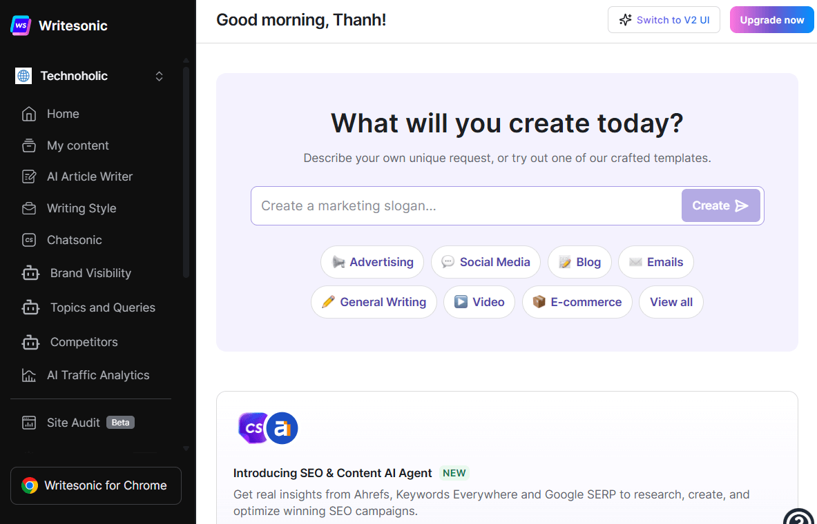The image size is (817, 524).
Task: Click the Good morning, Thanh! greeting
Action: point(301,20)
